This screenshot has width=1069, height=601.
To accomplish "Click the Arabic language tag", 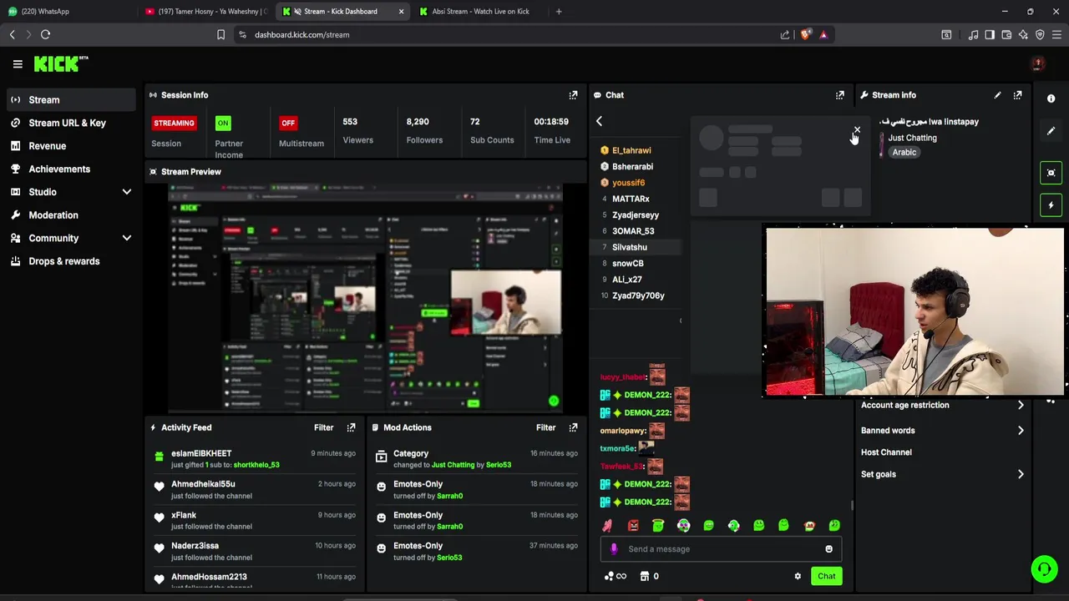I will click(904, 152).
